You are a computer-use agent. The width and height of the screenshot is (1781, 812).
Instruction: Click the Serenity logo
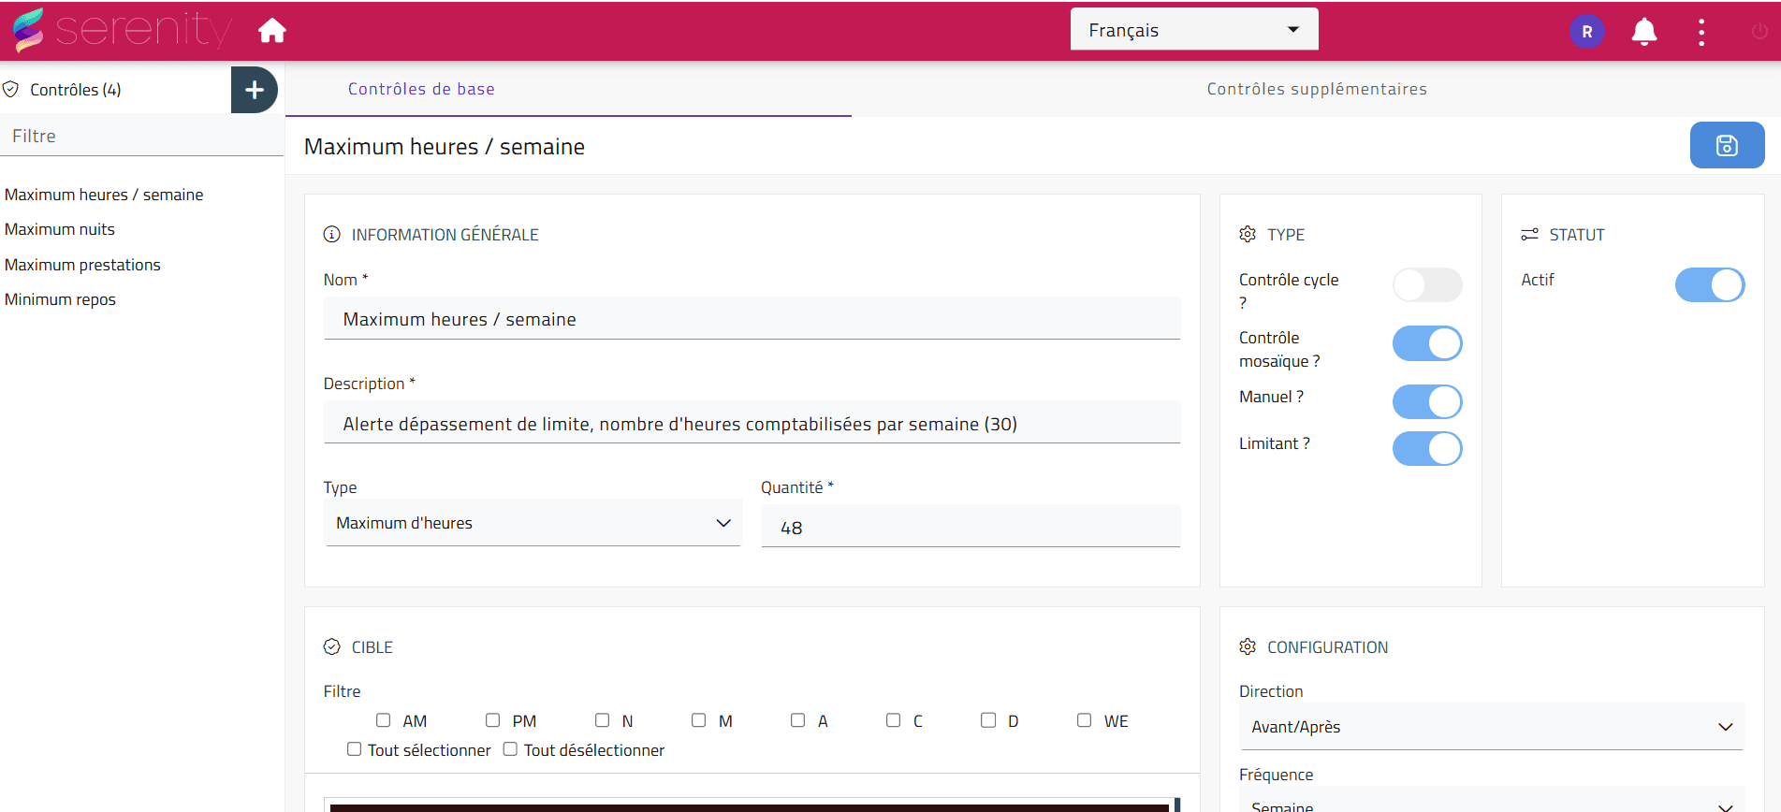[x=122, y=30]
